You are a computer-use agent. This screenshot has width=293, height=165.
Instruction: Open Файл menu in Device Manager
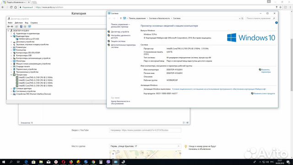click(10, 22)
